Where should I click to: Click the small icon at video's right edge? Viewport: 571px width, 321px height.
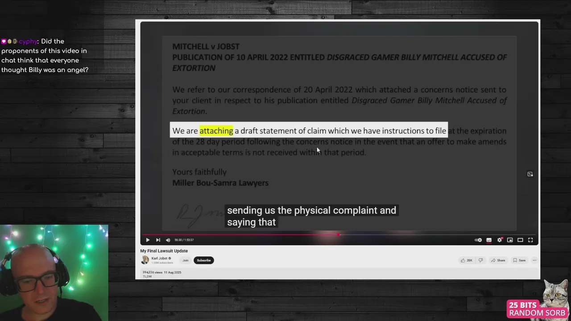pyautogui.click(x=530, y=174)
